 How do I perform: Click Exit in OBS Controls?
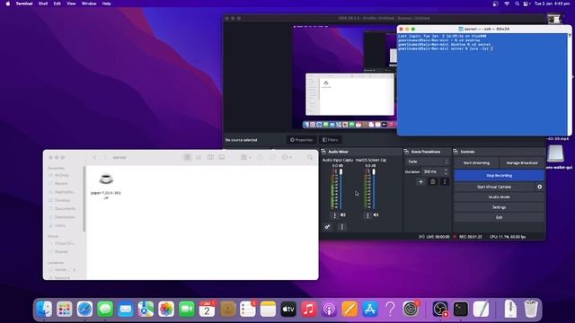(x=500, y=217)
